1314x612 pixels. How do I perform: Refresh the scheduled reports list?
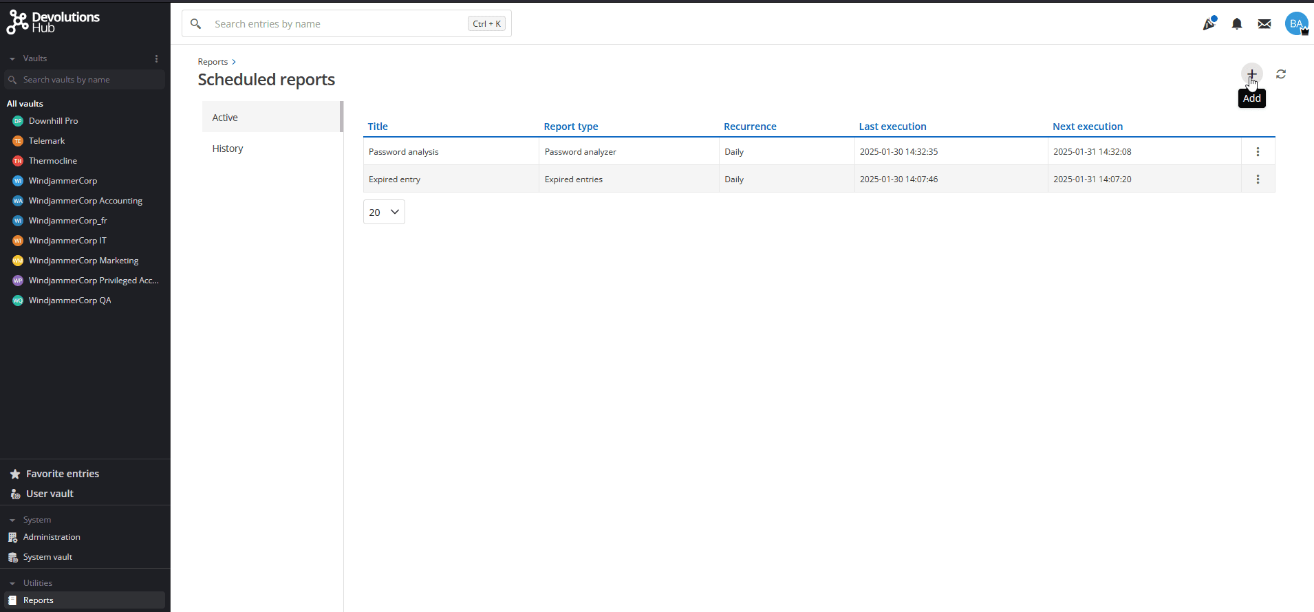1280,74
